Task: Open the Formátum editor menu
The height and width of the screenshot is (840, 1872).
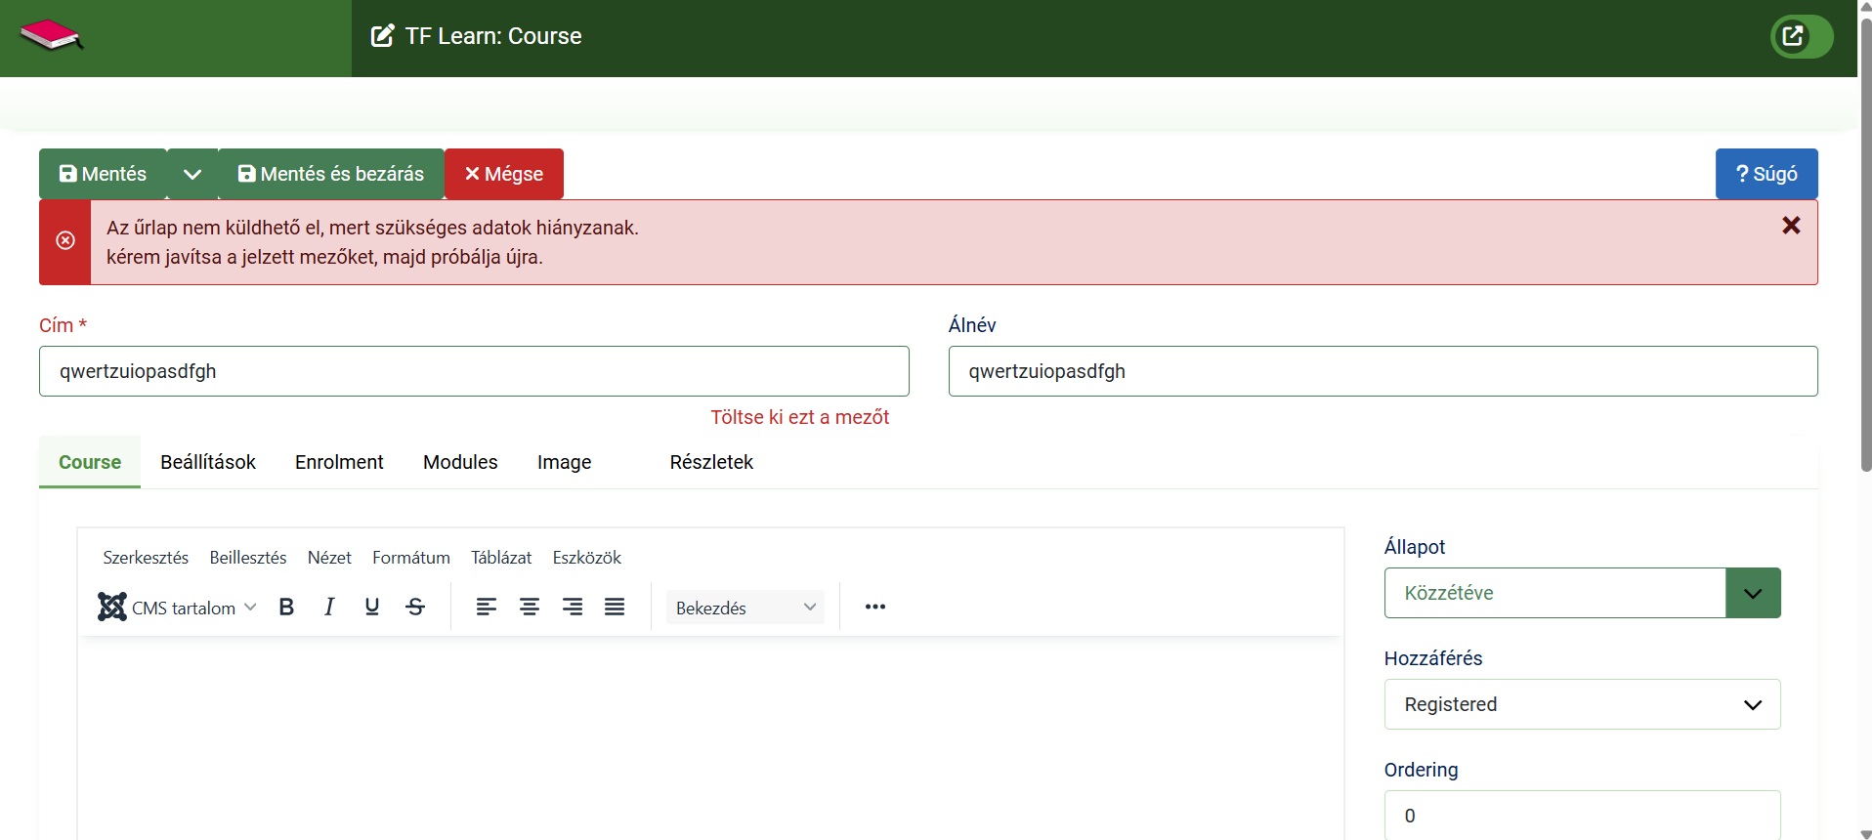Action: (x=410, y=558)
